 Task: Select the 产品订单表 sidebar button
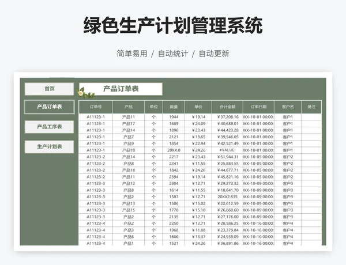click(49, 107)
